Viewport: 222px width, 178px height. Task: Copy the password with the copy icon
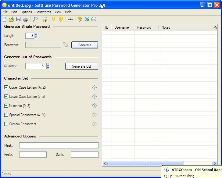pos(65,45)
